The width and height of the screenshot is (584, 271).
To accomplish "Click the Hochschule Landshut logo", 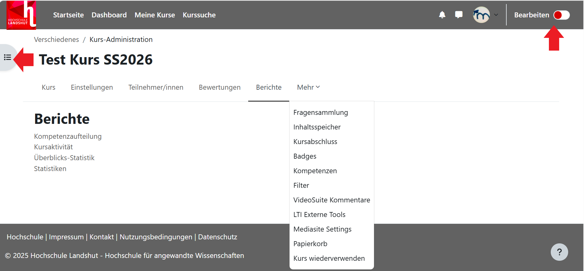I will click(21, 15).
